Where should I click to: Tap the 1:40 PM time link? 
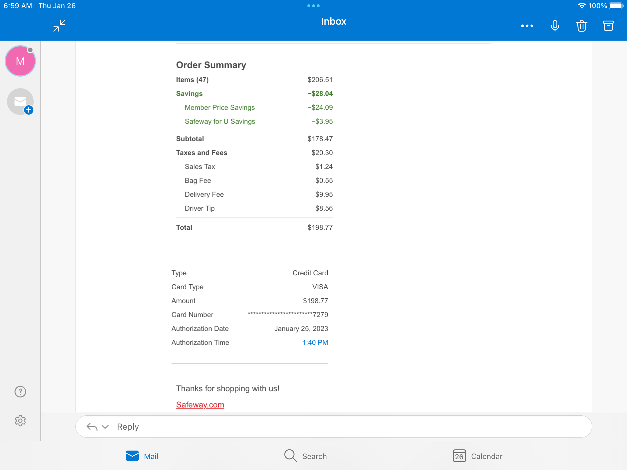coord(315,342)
